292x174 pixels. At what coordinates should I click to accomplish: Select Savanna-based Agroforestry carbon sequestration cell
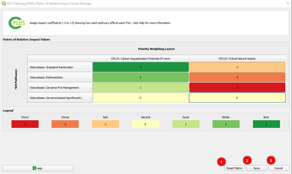pos(141,98)
